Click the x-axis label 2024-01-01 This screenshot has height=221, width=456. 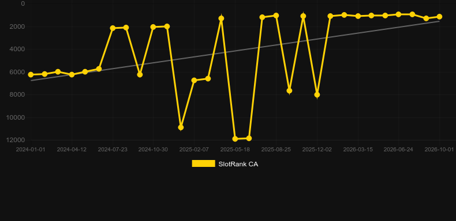tap(31, 150)
